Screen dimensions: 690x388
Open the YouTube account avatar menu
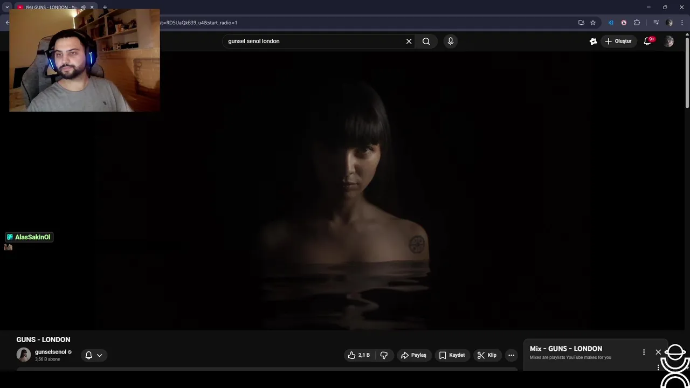point(669,41)
